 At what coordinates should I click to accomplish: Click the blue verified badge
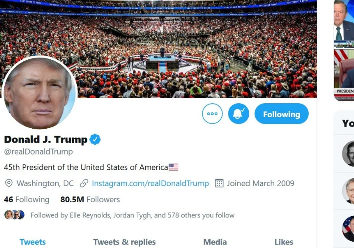[x=95, y=139]
